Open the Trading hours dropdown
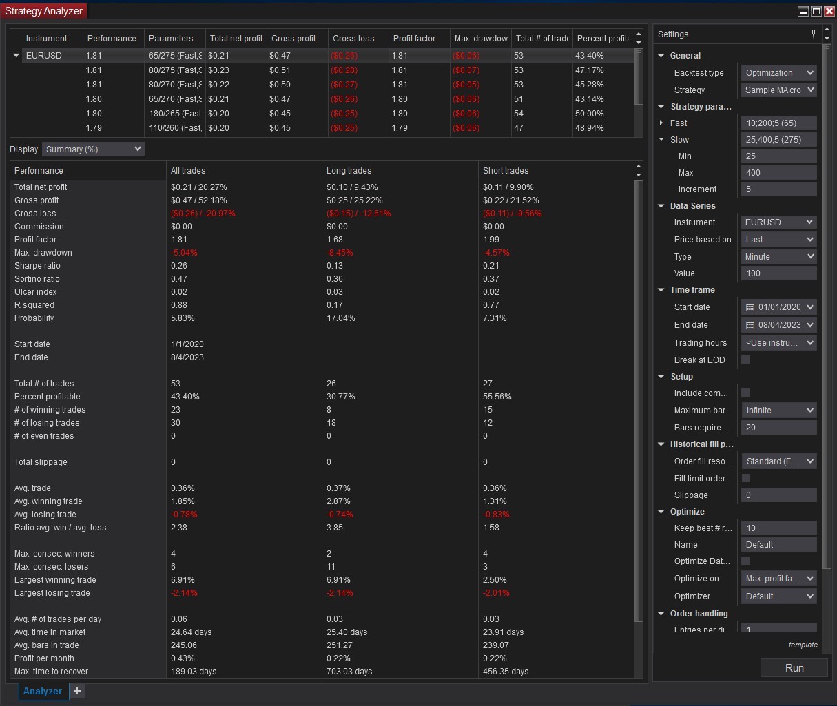This screenshot has height=706, width=837. coord(779,343)
